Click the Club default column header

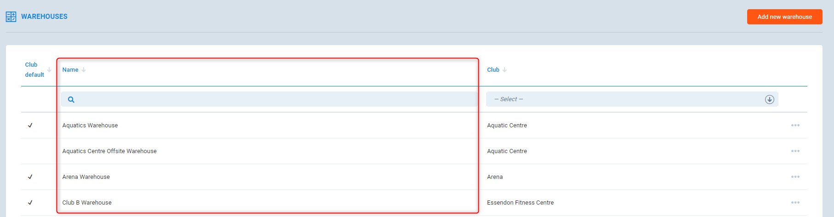pyautogui.click(x=34, y=70)
